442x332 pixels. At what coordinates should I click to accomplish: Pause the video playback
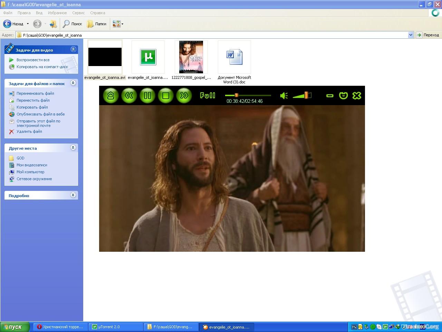coord(147,95)
